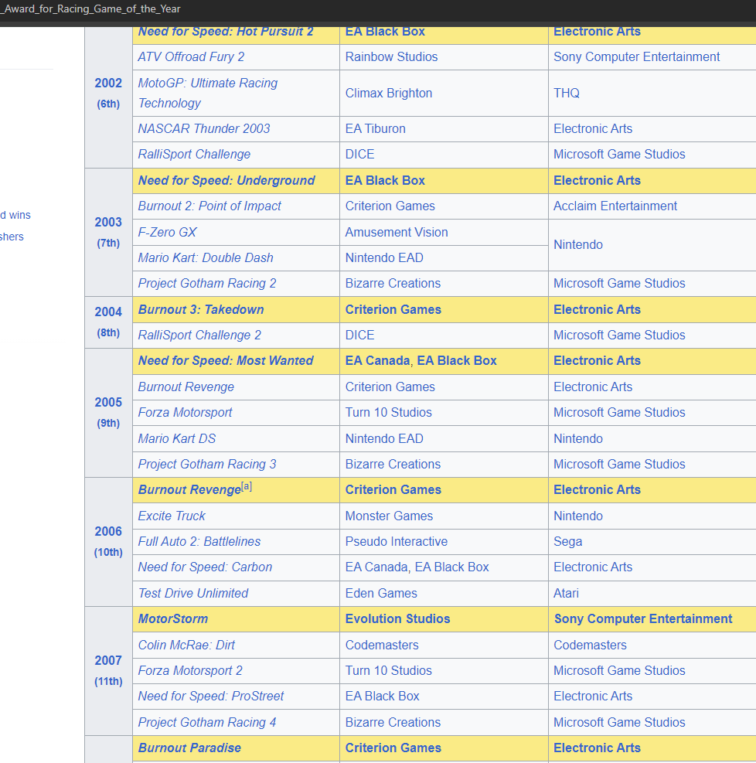The height and width of the screenshot is (763, 756).
Task: Open the MotorStorm article link
Action: pyautogui.click(x=172, y=619)
